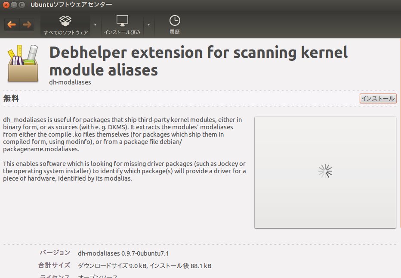Expand the インストール済み dropdown arrow
The image size is (401, 278).
(148, 25)
